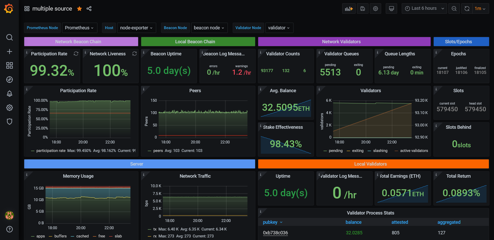
Task: Show info for Beacon Uptime panel
Action: coord(144,52)
